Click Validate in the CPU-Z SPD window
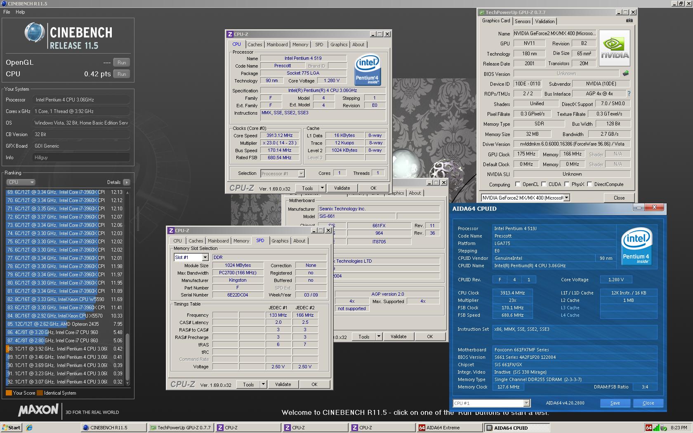Screen dimensions: 693x433 coord(283,384)
